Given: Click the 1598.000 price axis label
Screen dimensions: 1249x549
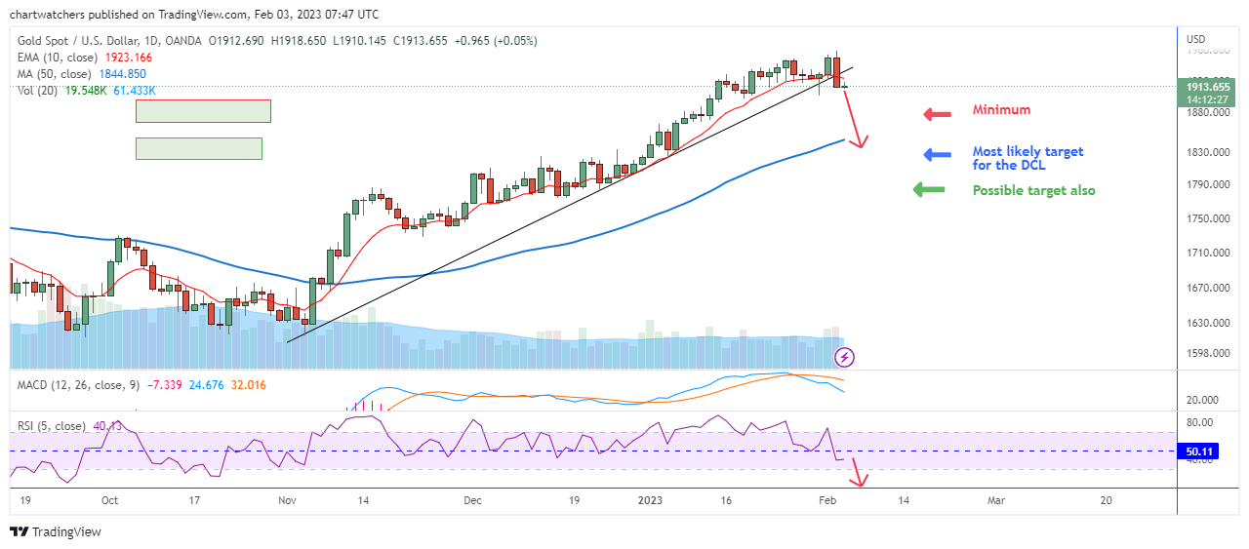Looking at the screenshot, I should coord(1207,355).
